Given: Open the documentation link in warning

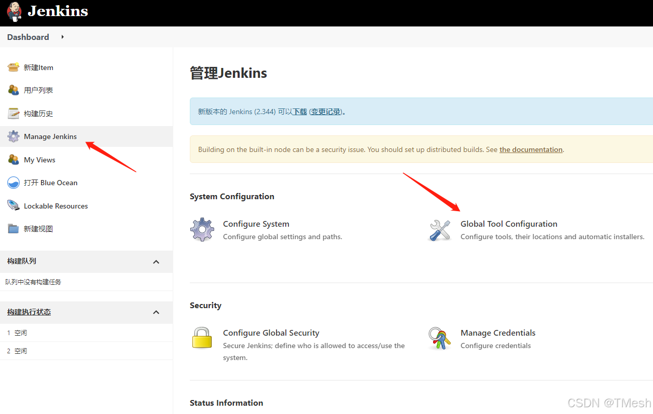Looking at the screenshot, I should point(531,149).
